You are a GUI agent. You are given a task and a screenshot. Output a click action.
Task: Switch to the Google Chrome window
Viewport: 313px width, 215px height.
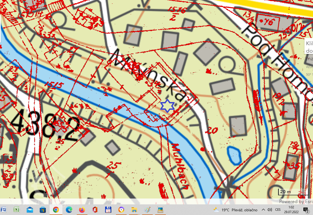56,210
